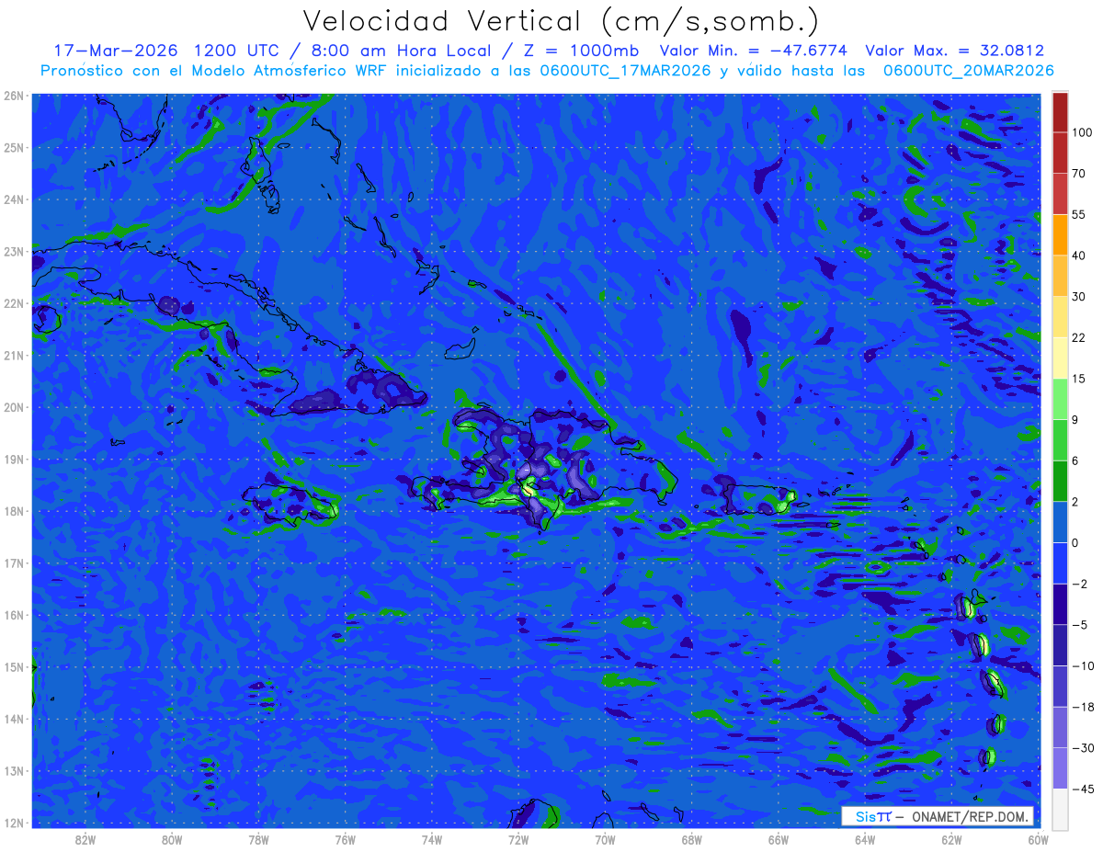The image size is (1103, 852).
Task: Click the colorbar value '70'
Action: [x=1078, y=174]
